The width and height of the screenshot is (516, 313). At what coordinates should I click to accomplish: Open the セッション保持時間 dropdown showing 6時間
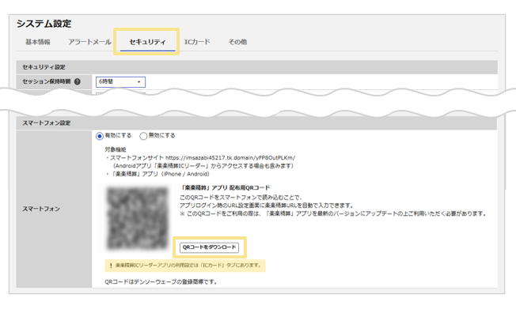click(120, 82)
